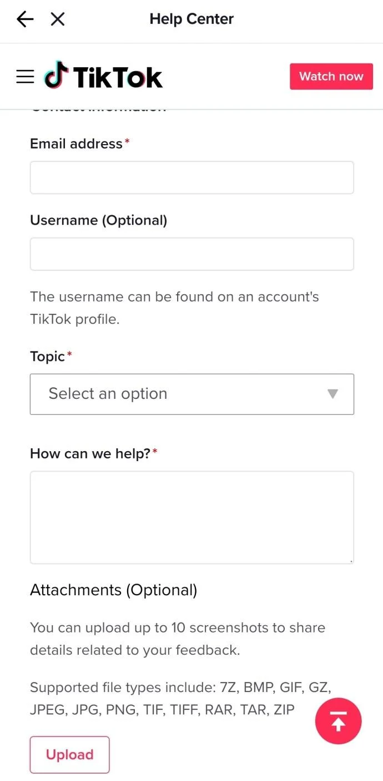Click inside the 'How can we help?' text area
Screen dimensions: 383x781
[192, 517]
